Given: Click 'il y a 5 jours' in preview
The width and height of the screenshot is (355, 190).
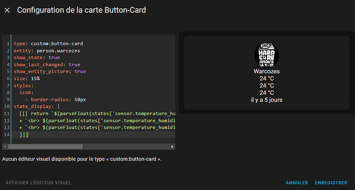Looking at the screenshot, I should tap(267, 100).
